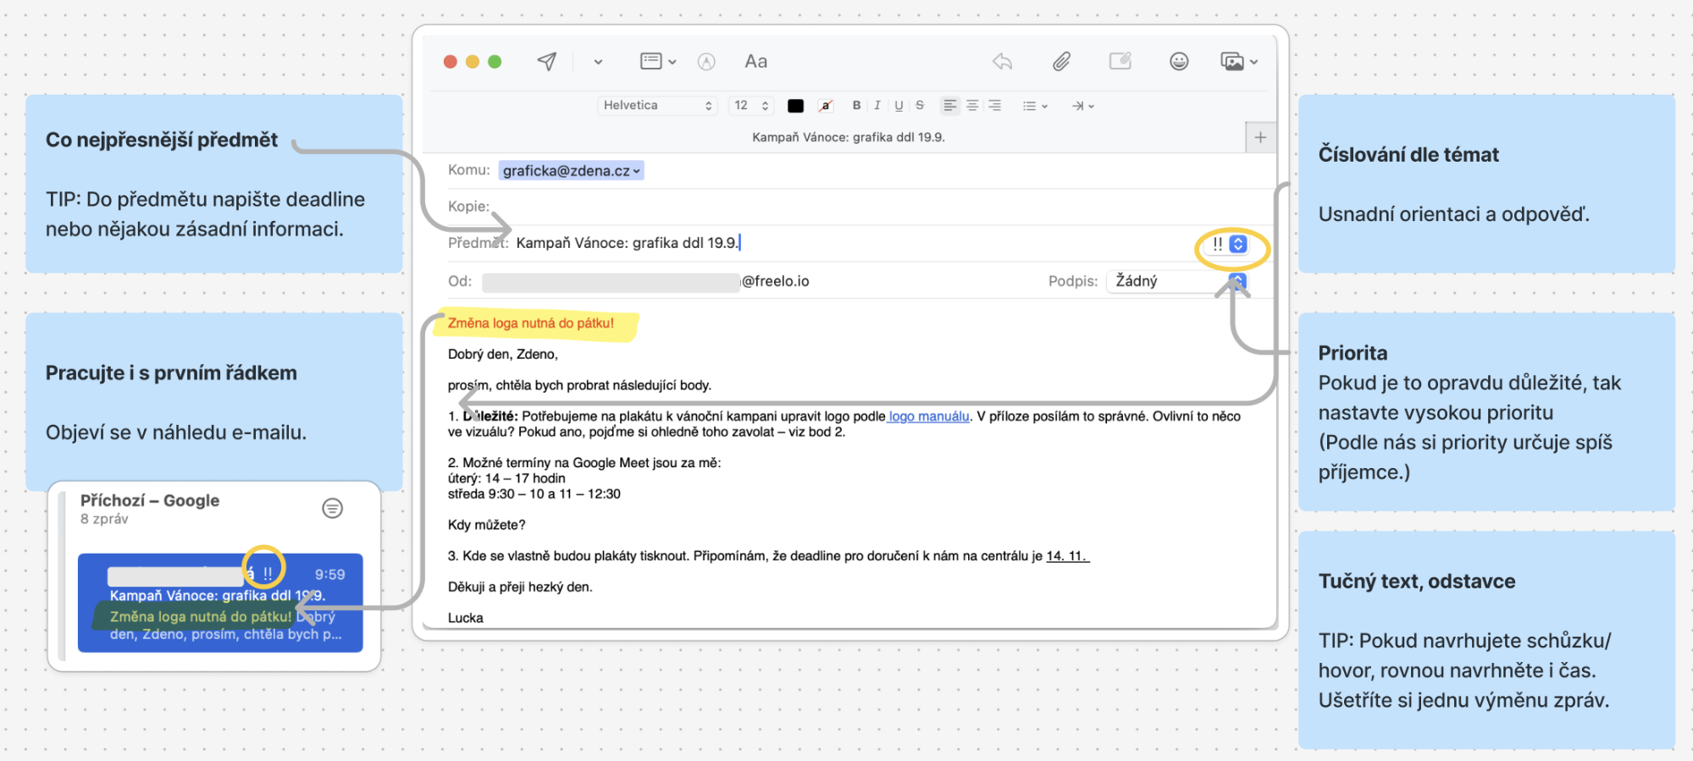
Task: Open the photo browser icon
Action: 1238,61
